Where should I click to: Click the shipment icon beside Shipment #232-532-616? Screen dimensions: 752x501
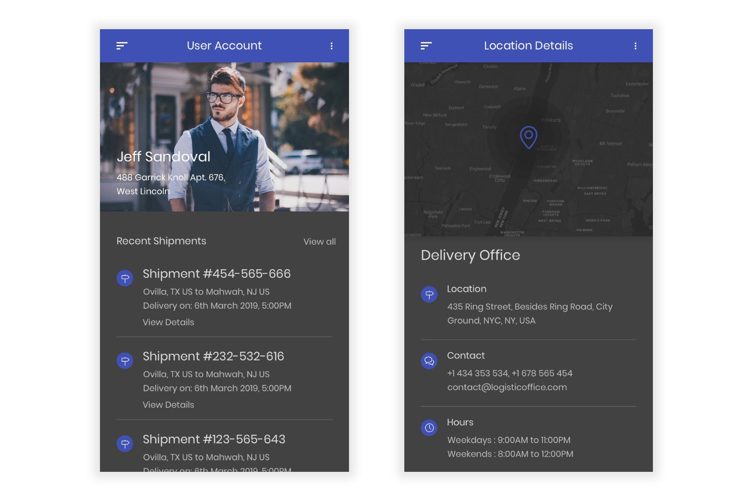pos(125,360)
